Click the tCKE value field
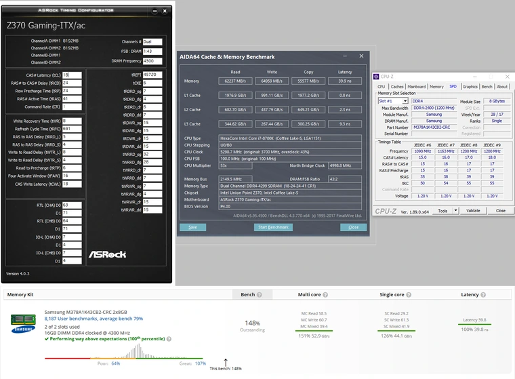515x379 pixels. click(x=152, y=83)
